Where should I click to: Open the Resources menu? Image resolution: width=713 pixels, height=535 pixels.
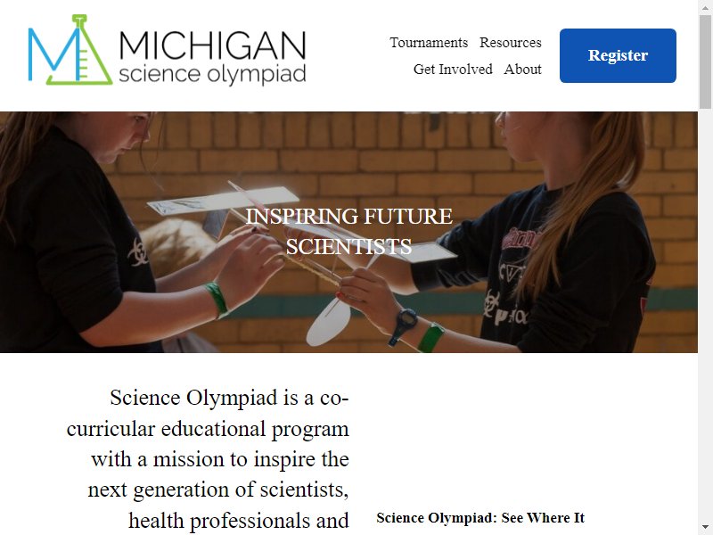[x=510, y=42]
